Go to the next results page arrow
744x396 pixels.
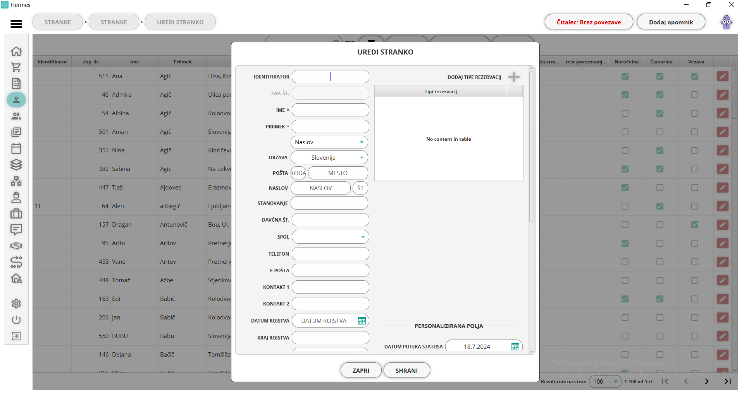tap(707, 381)
